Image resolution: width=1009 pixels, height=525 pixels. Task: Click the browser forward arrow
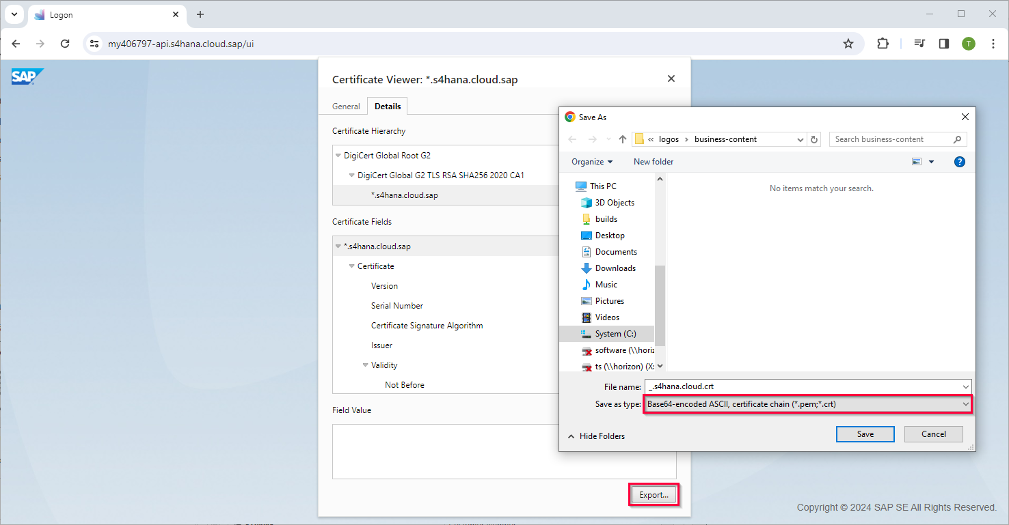tap(40, 44)
